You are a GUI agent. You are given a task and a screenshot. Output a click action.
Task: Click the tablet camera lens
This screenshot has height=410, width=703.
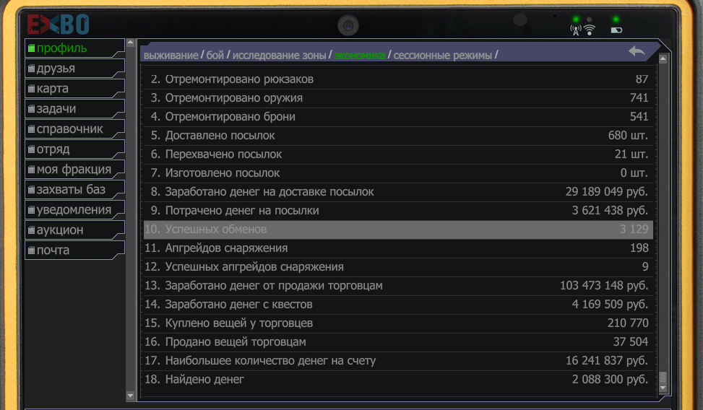[348, 25]
